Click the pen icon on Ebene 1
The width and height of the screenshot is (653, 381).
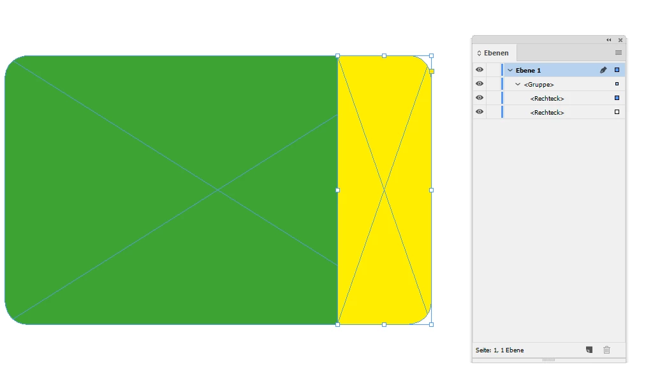(x=603, y=70)
